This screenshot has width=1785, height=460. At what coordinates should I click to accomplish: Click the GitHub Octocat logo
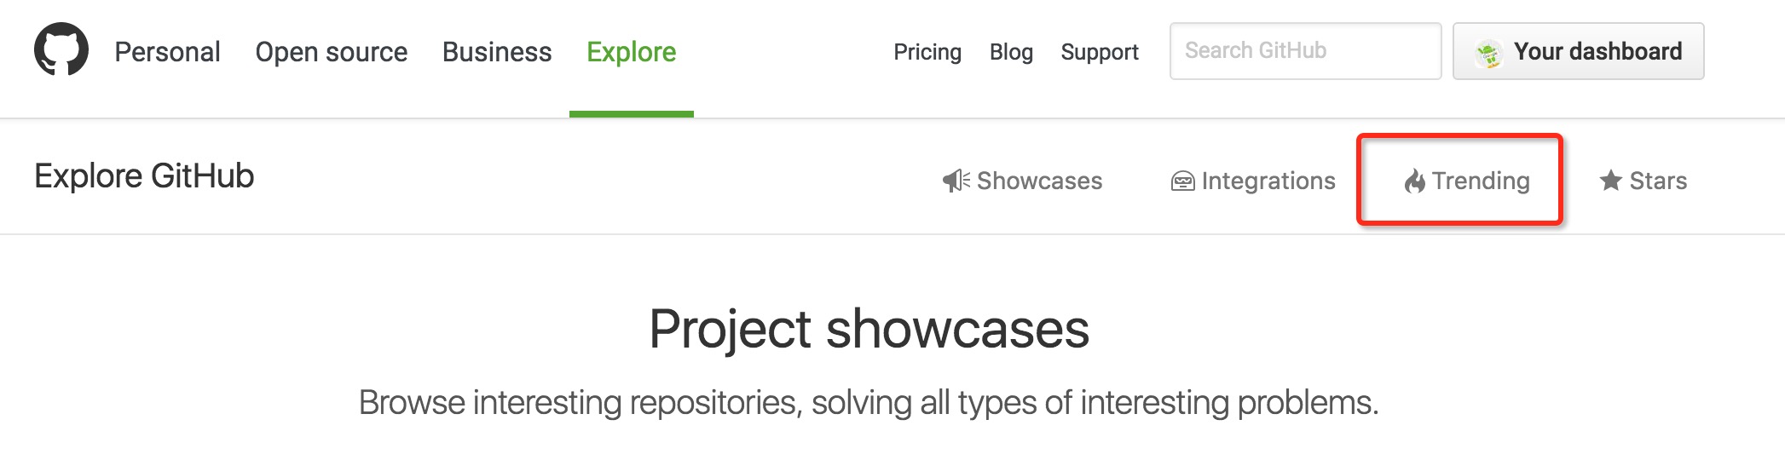tap(61, 49)
